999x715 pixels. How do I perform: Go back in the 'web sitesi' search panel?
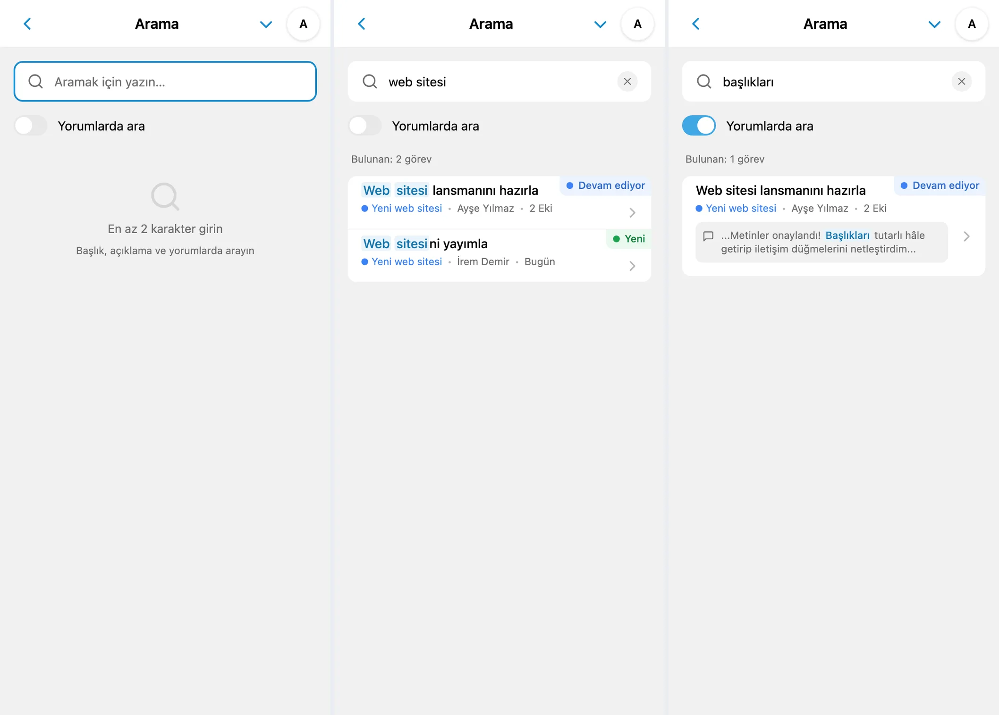coord(362,24)
